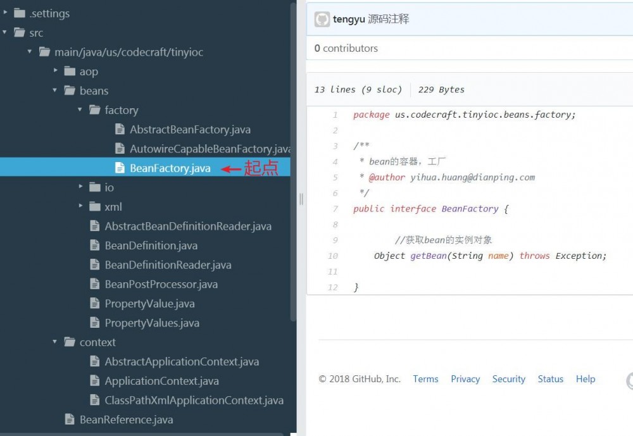This screenshot has width=633, height=436.
Task: Click the src folder icon
Action: tap(20, 32)
